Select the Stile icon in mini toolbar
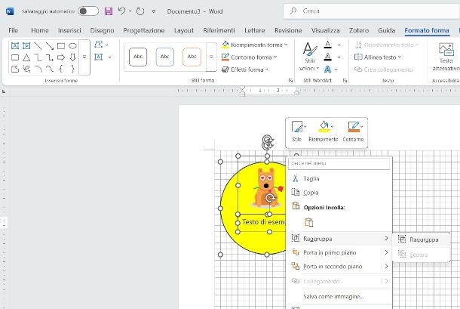 coord(298,130)
